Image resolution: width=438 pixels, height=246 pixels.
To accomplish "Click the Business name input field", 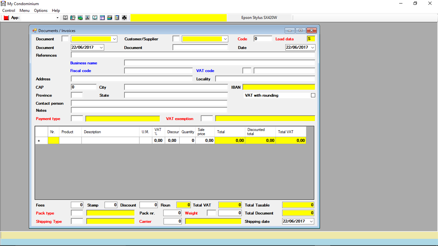I will pos(220,63).
